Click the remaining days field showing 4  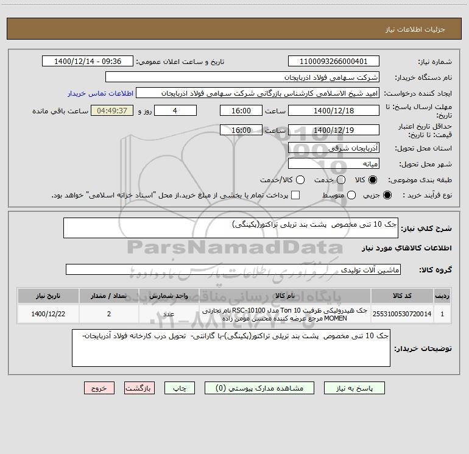[175, 110]
